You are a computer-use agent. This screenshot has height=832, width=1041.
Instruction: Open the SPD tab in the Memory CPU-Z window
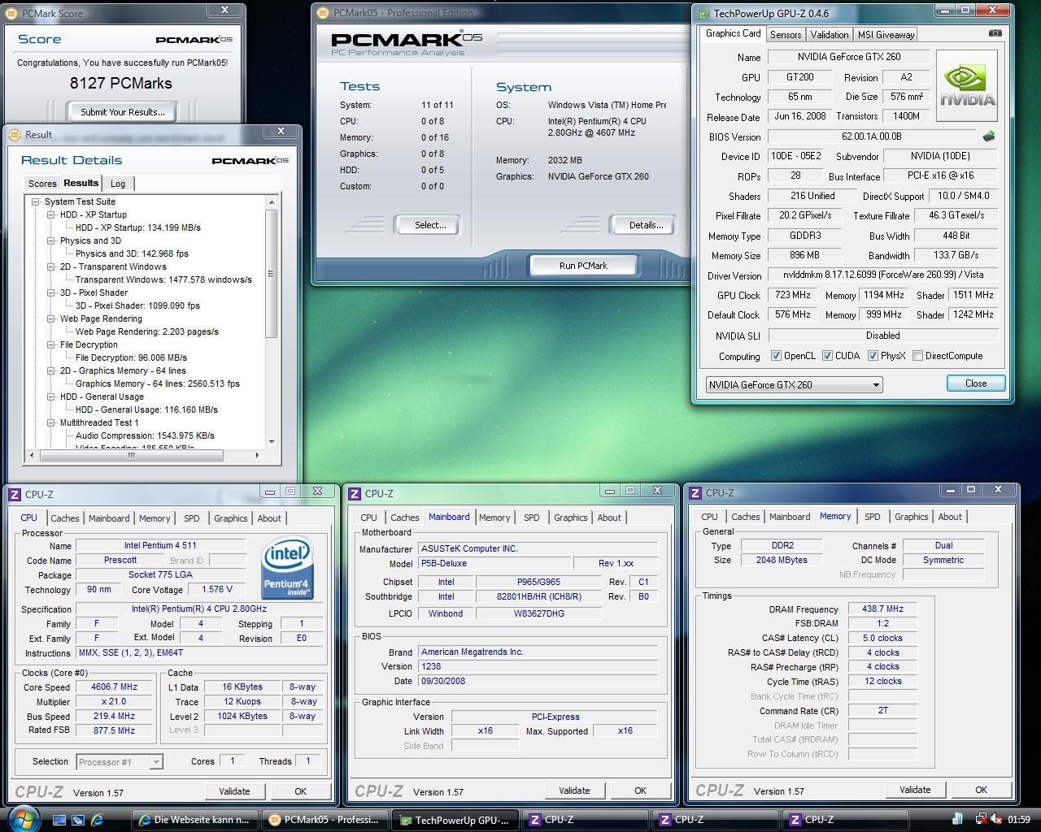pos(872,517)
